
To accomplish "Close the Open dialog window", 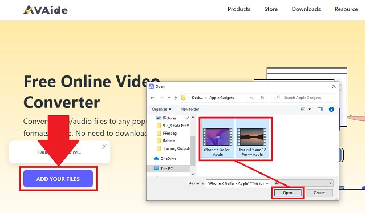I will pos(334,86).
